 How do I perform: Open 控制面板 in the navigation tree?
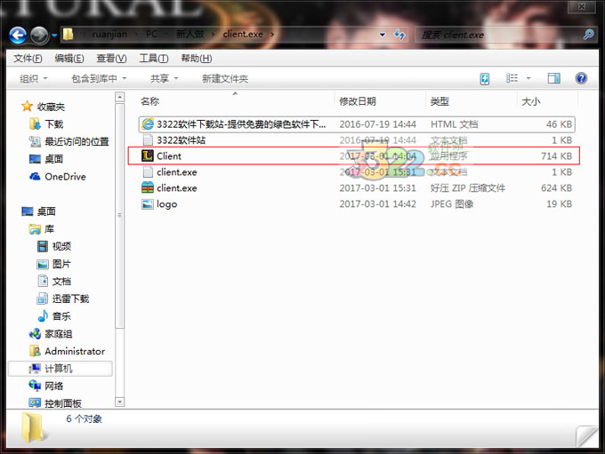click(x=55, y=403)
